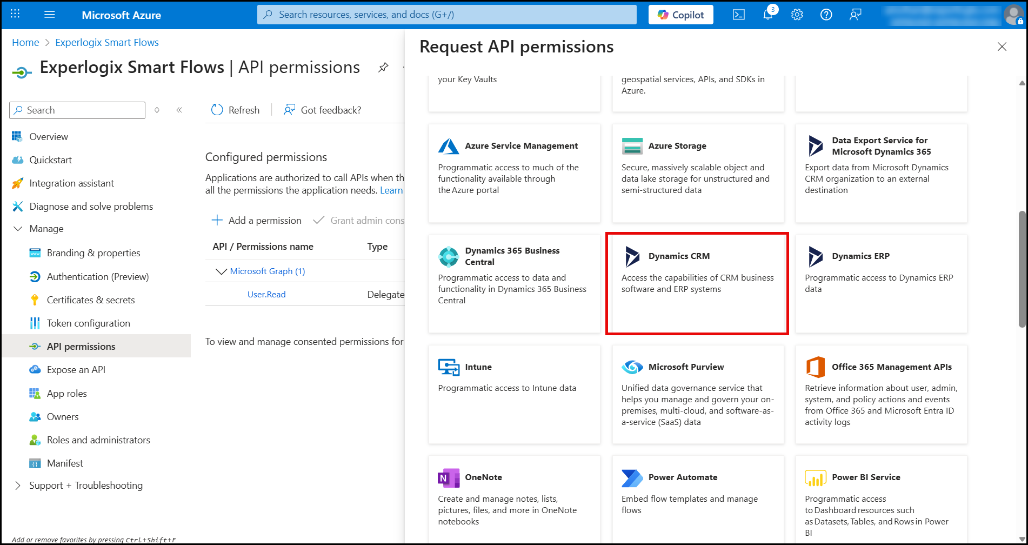Screen dimensions: 1028x545
Task: Open Quickstart in sidebar
Action: pos(50,160)
